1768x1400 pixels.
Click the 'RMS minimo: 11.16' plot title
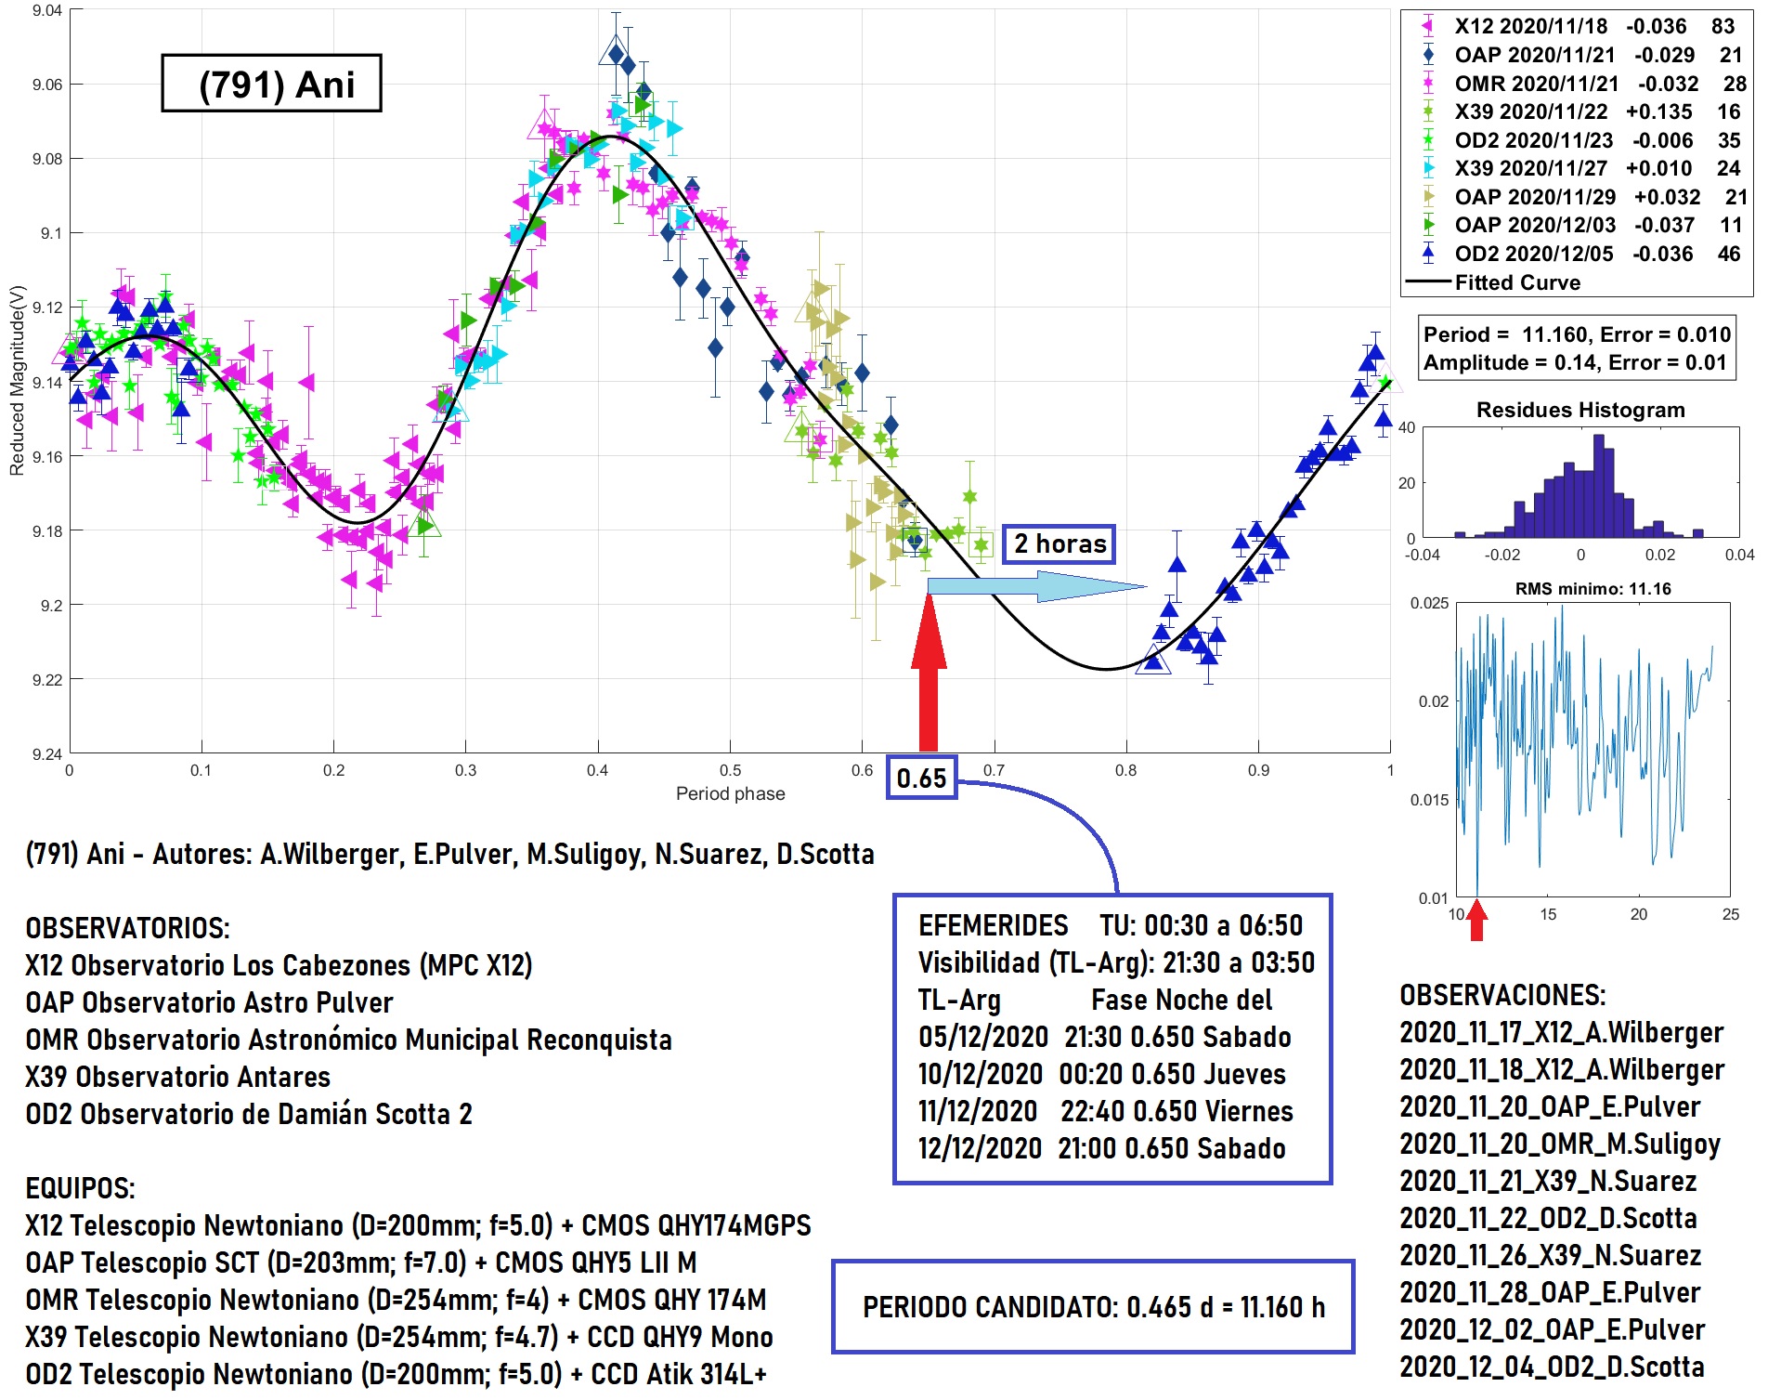pyautogui.click(x=1592, y=589)
